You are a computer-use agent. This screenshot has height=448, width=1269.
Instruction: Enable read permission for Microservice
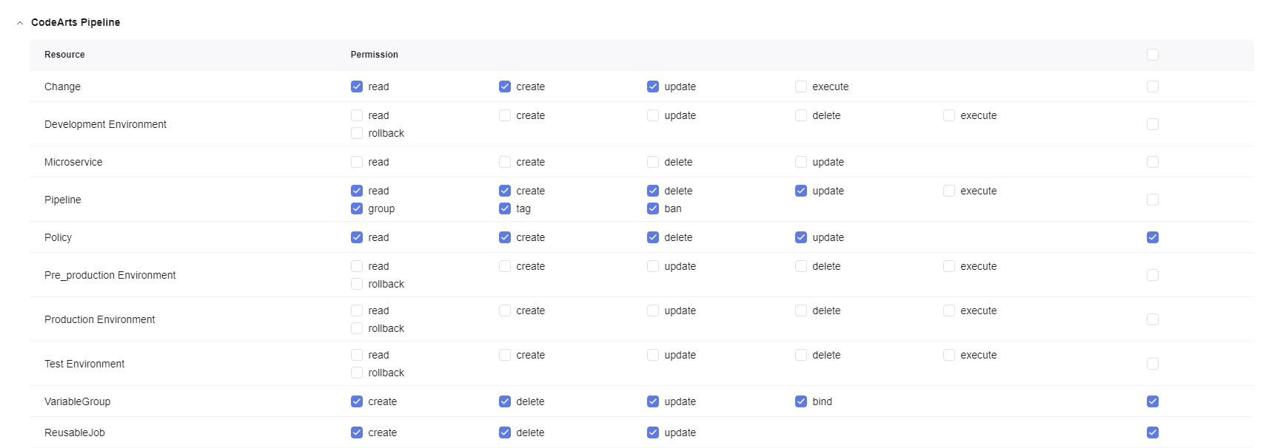click(x=357, y=162)
